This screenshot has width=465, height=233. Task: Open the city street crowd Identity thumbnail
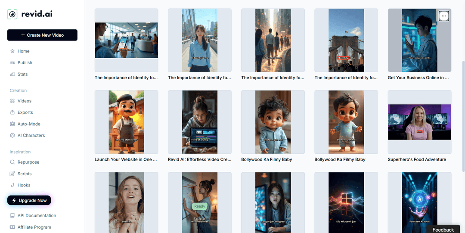point(273,40)
